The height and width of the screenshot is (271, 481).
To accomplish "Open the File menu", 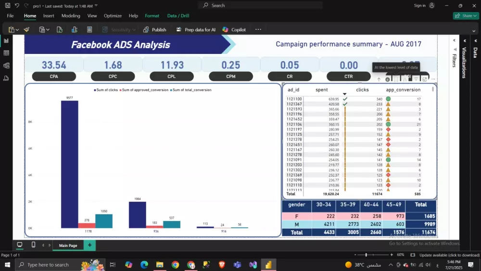I will tap(10, 16).
